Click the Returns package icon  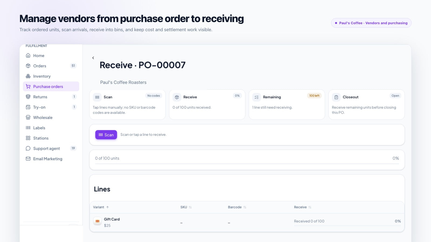click(x=28, y=97)
